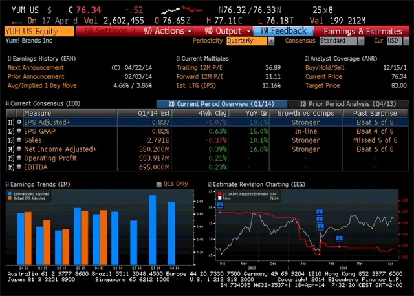Select the EPS GAAP radio button
The width and height of the screenshot is (414, 296).
(18, 131)
